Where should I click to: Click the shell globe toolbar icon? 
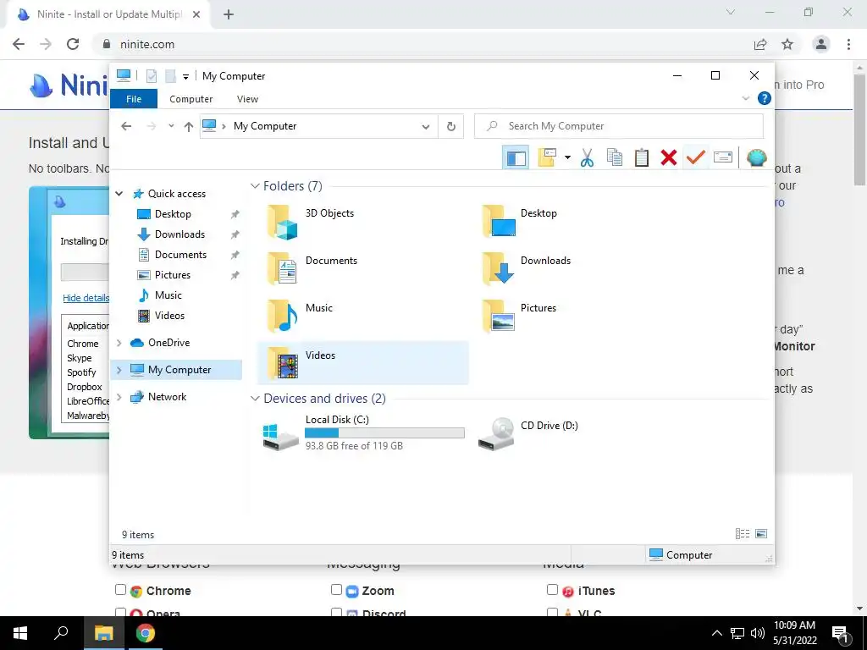coord(756,158)
